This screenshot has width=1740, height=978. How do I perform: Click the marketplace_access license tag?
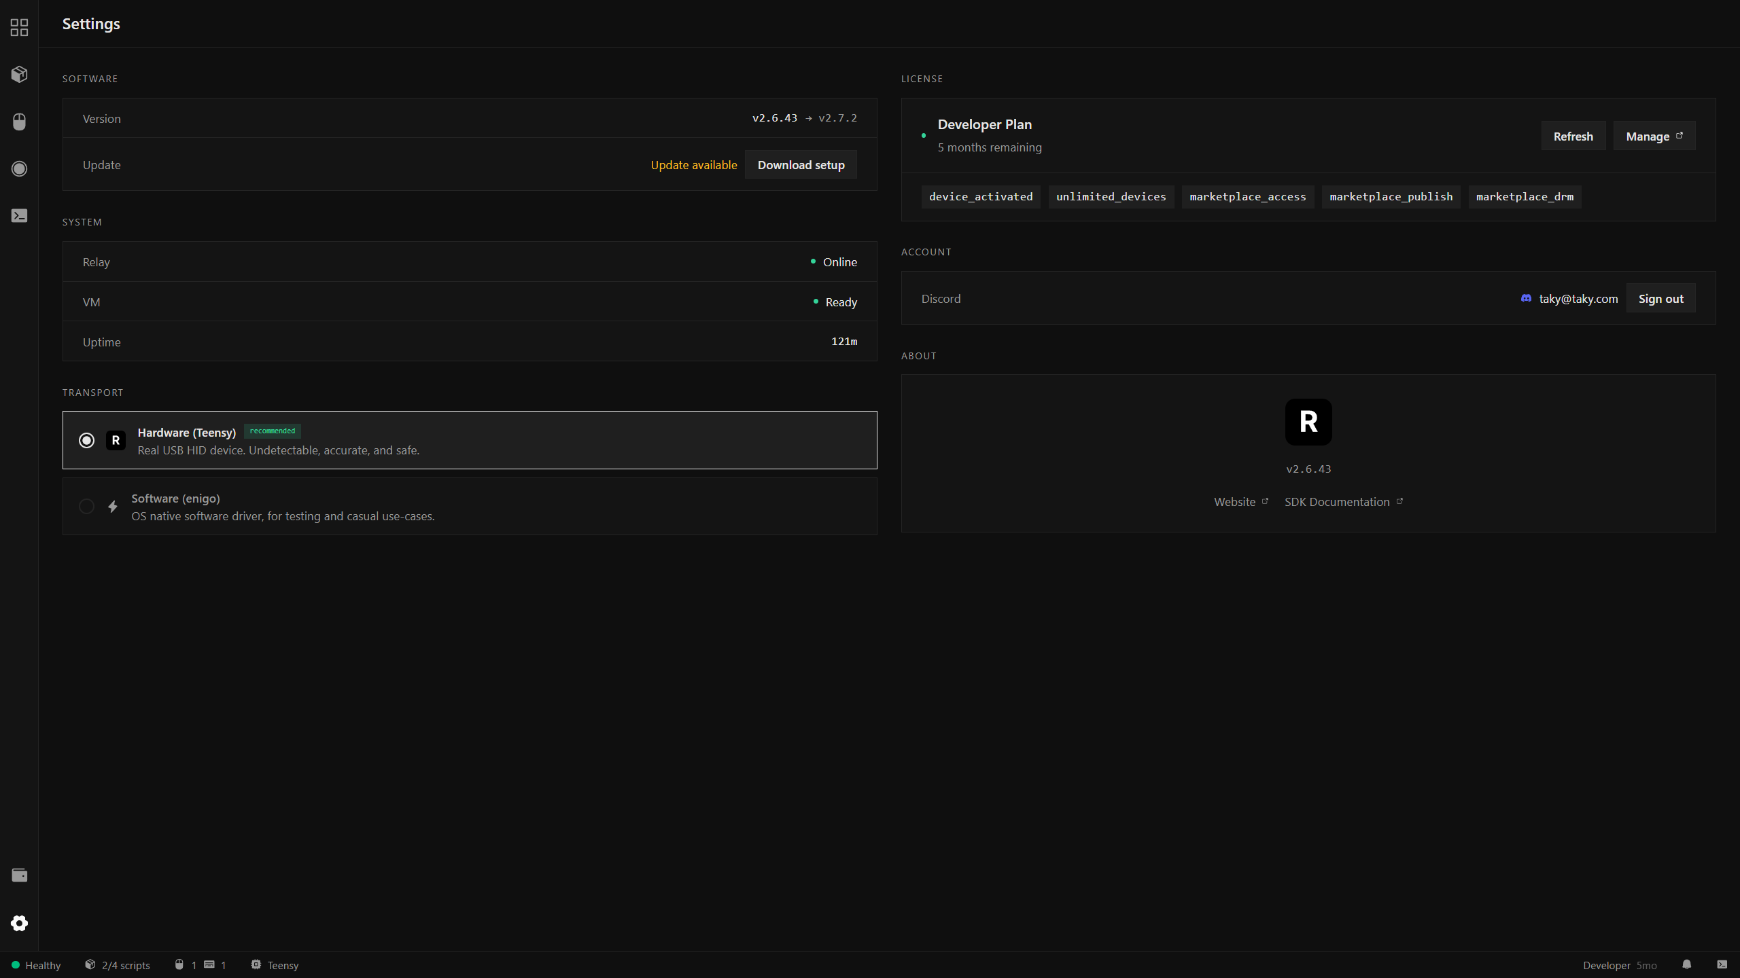click(x=1247, y=197)
